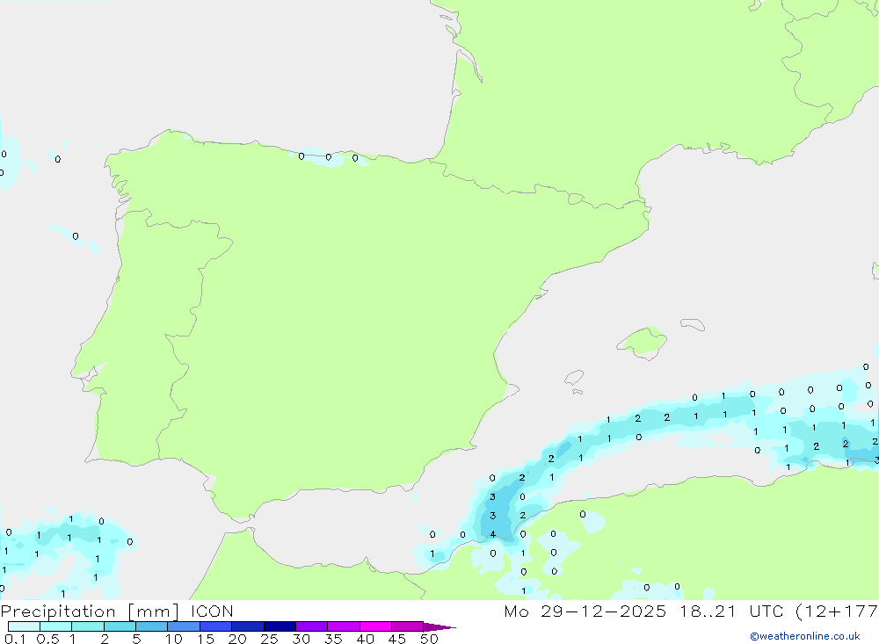Screen dimensions: 879x644
Task: Click the '35' legend scale label
Action: click(x=333, y=639)
